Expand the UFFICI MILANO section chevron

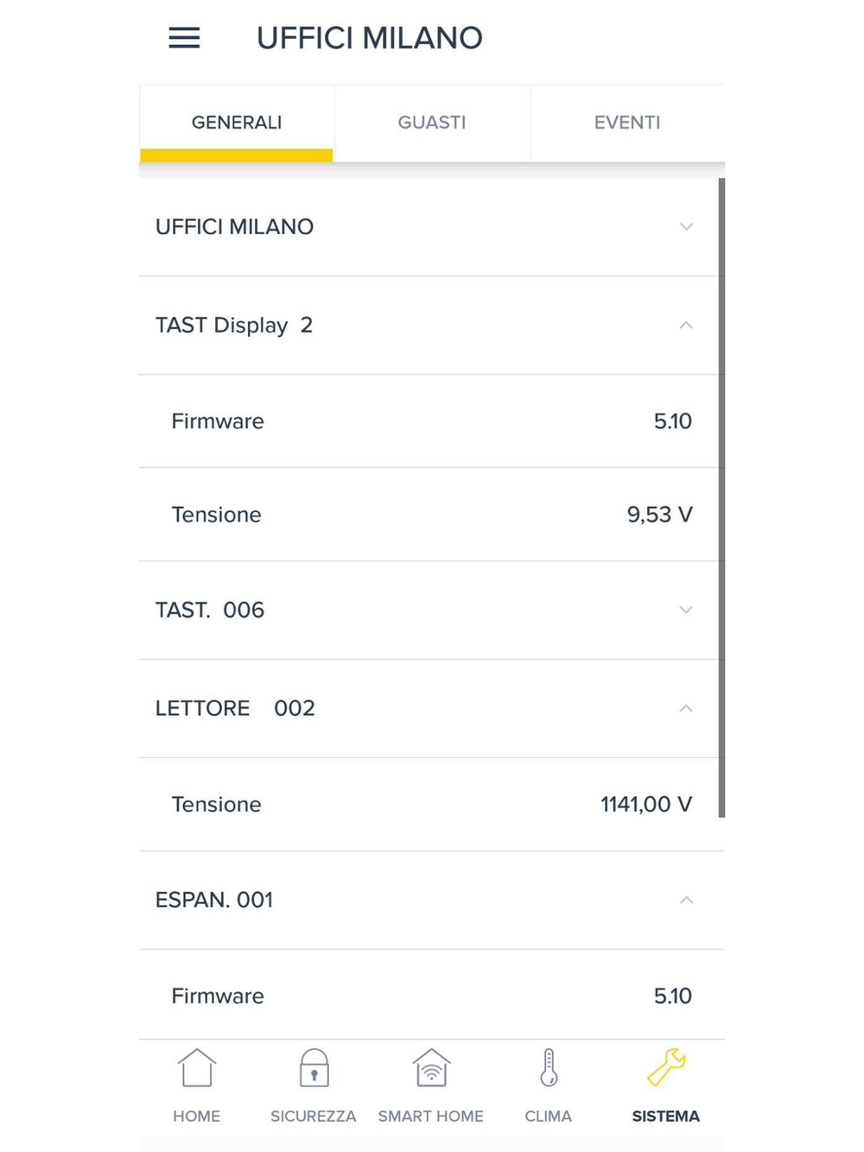click(686, 227)
